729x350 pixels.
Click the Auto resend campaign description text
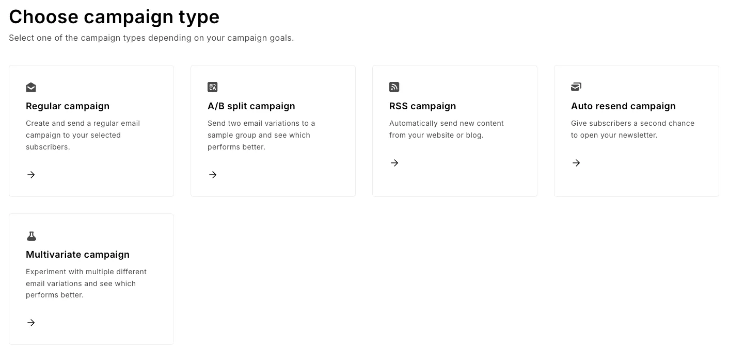(632, 129)
